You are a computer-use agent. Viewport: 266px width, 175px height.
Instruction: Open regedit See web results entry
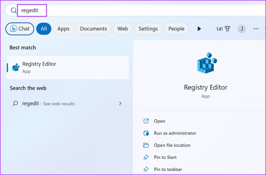pyautogui.click(x=67, y=104)
